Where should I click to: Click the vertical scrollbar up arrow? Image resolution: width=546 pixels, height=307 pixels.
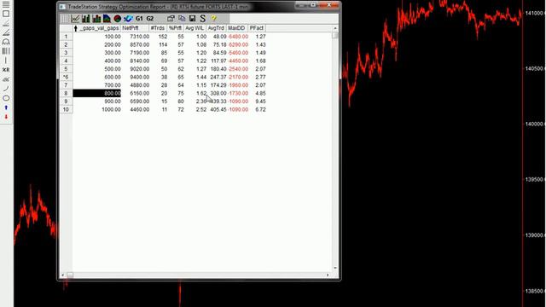[x=335, y=28]
